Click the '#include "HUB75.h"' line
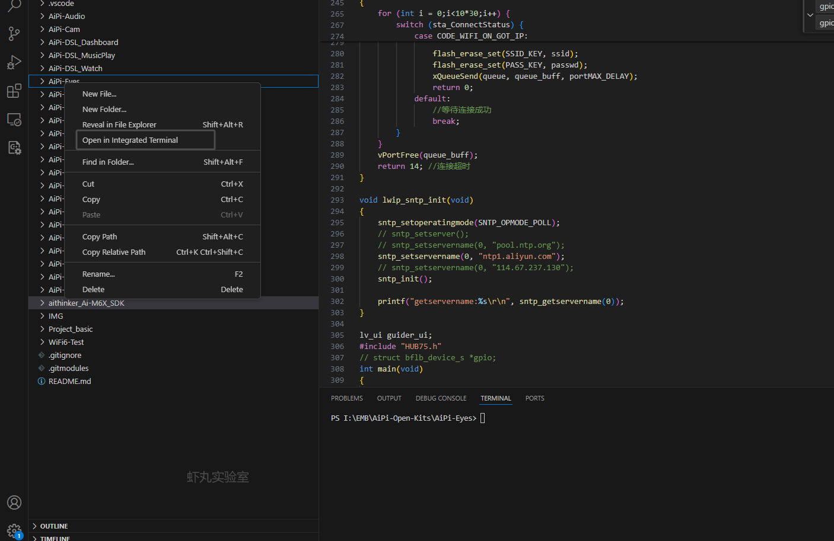The width and height of the screenshot is (834, 541). [x=400, y=346]
